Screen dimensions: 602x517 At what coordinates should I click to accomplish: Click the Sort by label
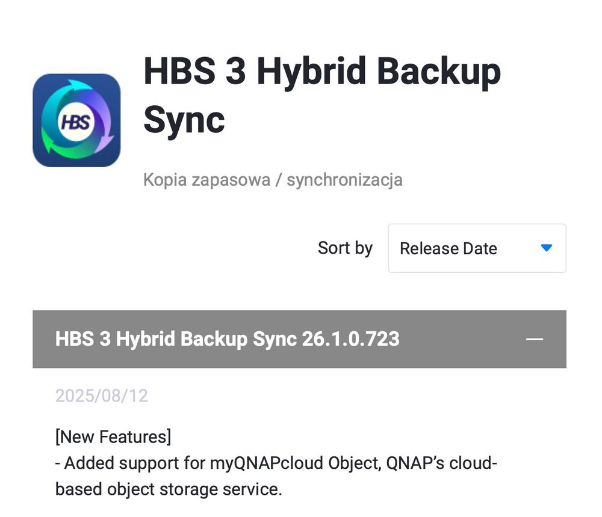[345, 248]
